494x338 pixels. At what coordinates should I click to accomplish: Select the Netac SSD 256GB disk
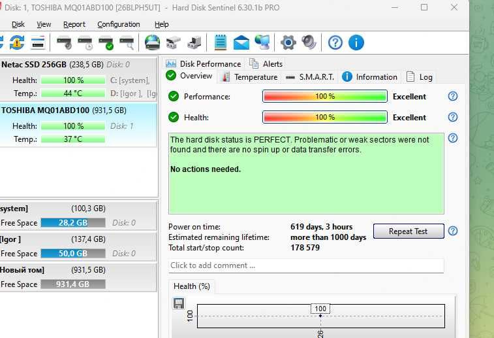pyautogui.click(x=78, y=79)
